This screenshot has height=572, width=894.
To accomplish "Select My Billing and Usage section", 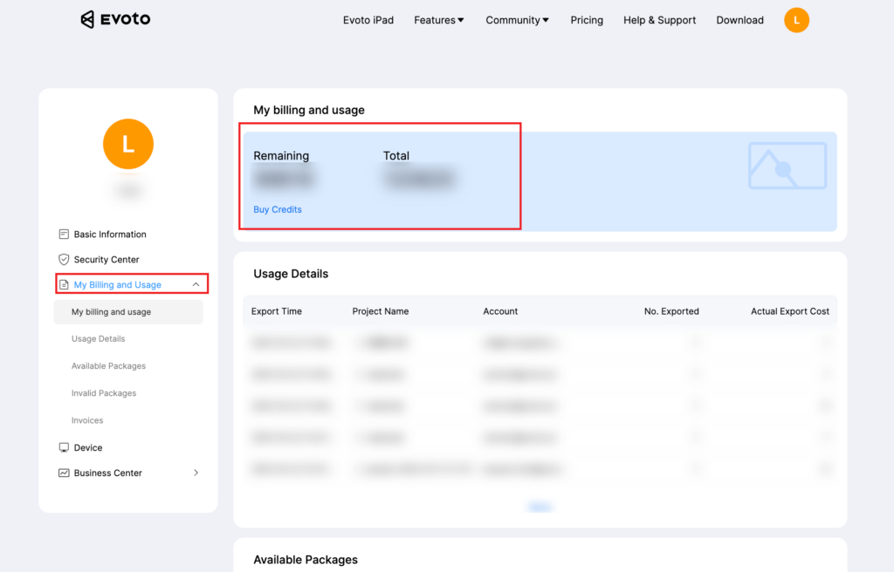I will click(118, 284).
